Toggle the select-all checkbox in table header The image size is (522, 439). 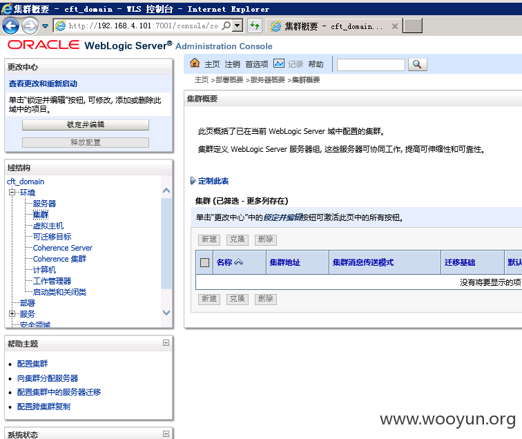205,262
